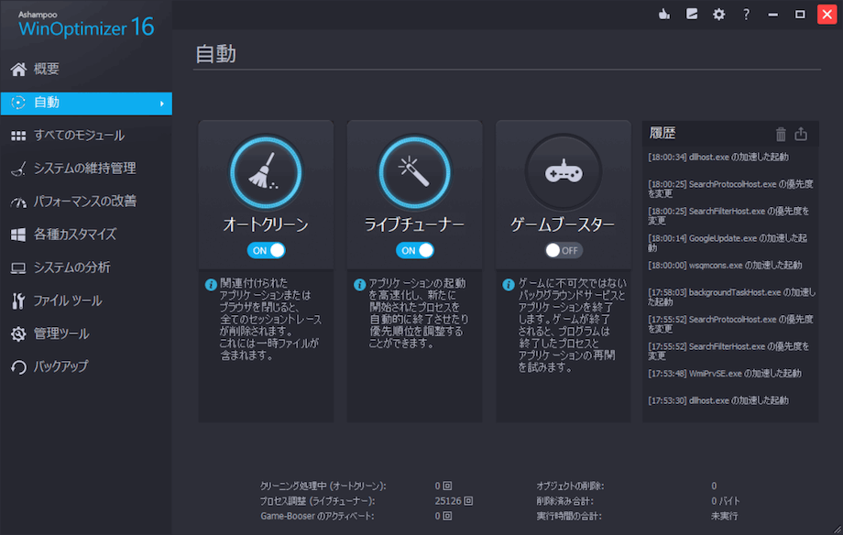Image resolution: width=843 pixels, height=535 pixels.
Task: Open バックアップ menu item
Action: (86, 366)
